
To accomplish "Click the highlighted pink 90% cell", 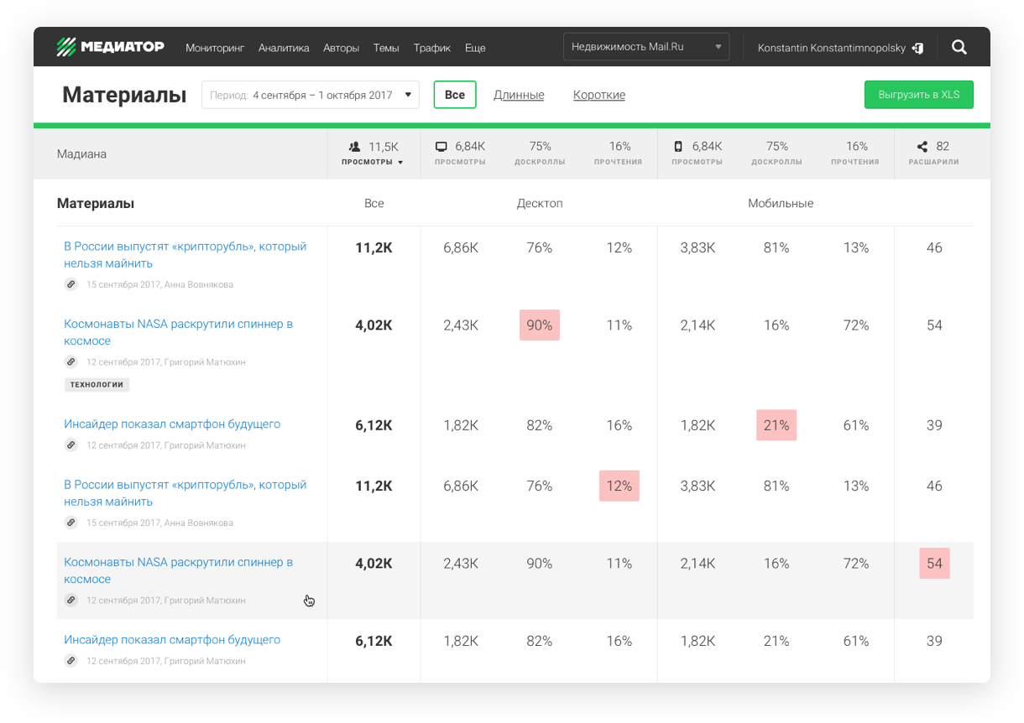I will pos(540,325).
